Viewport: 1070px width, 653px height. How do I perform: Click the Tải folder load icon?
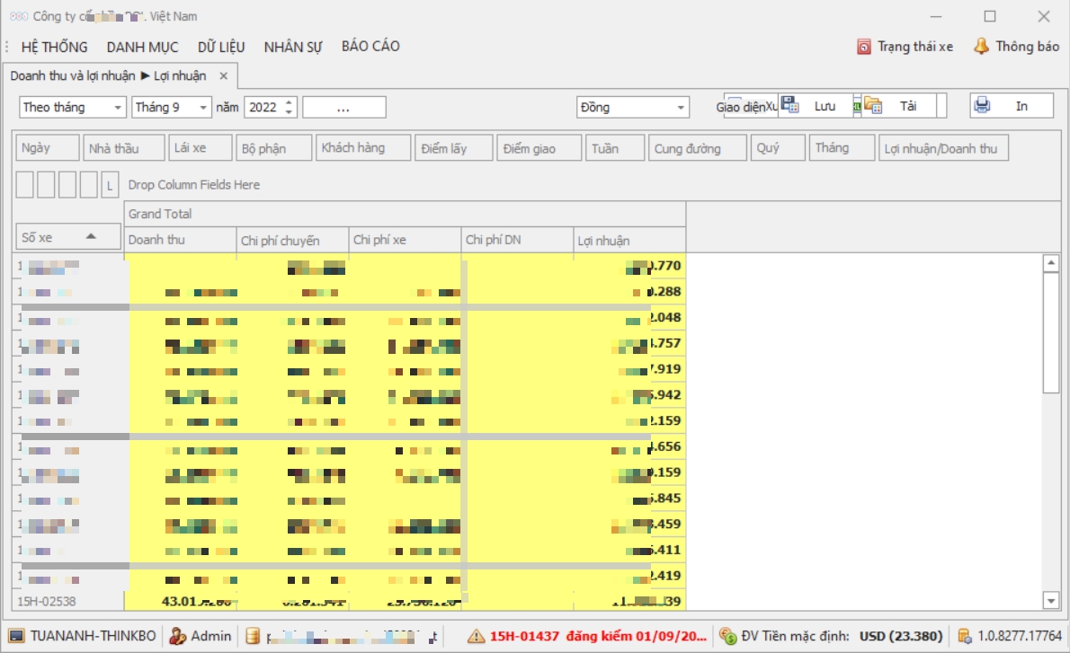click(873, 105)
